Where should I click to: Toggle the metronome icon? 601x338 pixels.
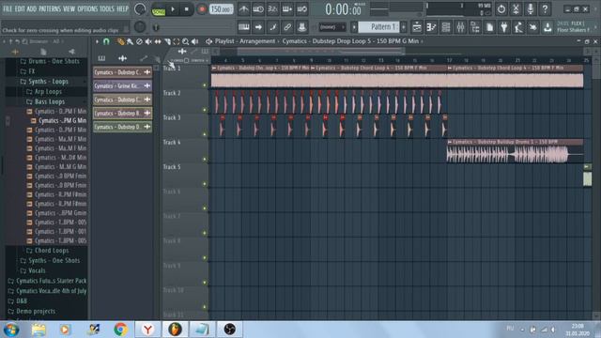coord(244,9)
